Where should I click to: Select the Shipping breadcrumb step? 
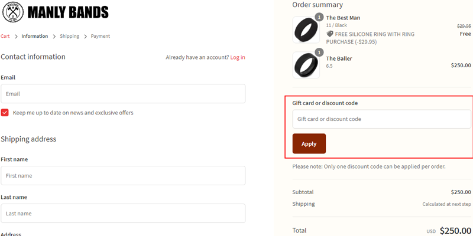click(69, 37)
